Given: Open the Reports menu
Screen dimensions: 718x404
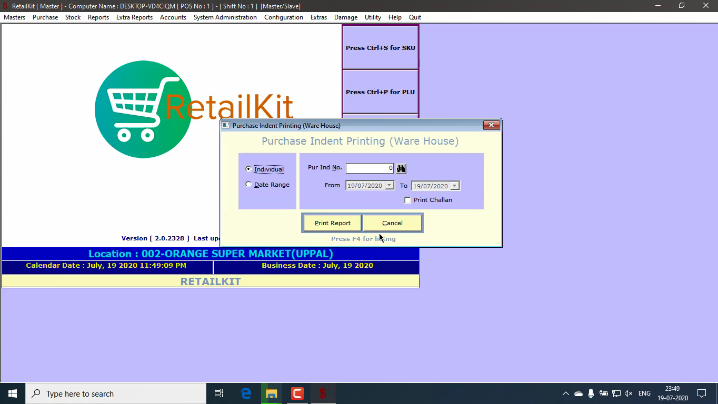Looking at the screenshot, I should [98, 17].
